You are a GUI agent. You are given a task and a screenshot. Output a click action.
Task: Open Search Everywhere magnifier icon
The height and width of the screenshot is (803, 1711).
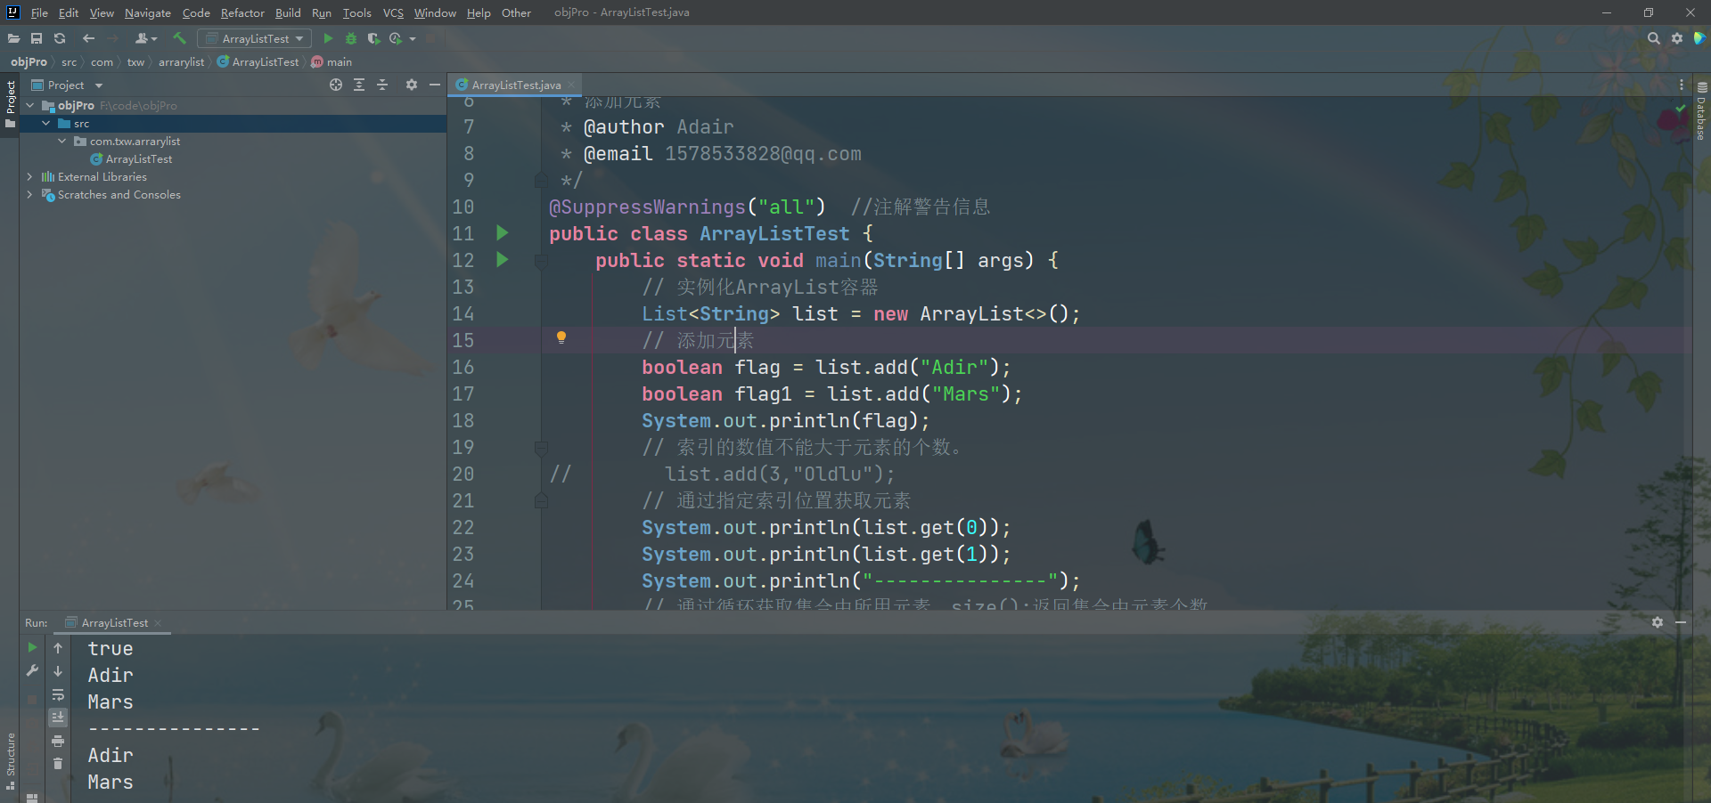[1654, 38]
